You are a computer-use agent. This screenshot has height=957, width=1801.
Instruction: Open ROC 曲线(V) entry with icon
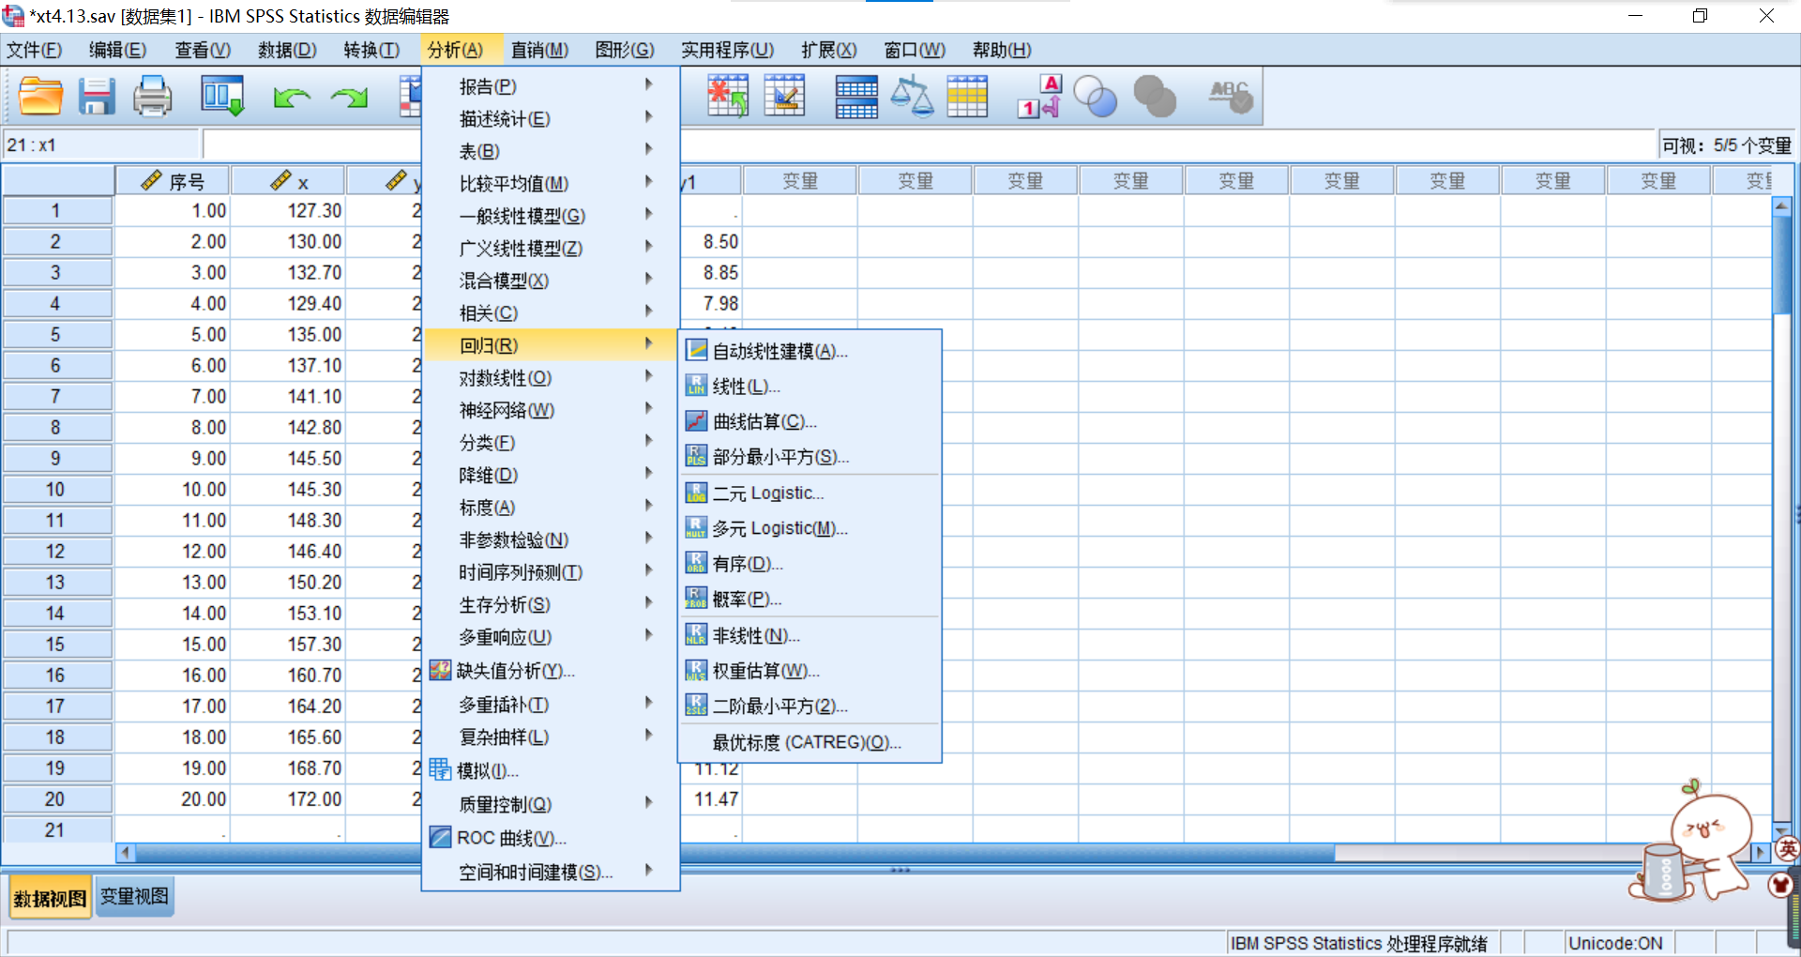(x=551, y=838)
